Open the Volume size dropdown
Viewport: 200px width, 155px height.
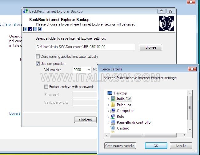[x=89, y=70]
